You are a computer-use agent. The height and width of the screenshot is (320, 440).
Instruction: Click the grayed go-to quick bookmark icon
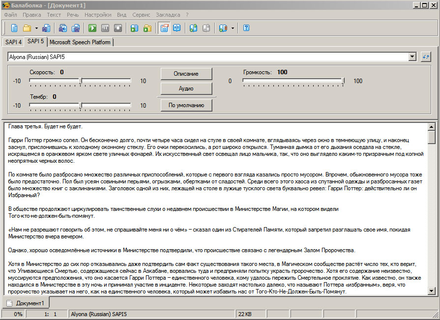[x=206, y=28]
